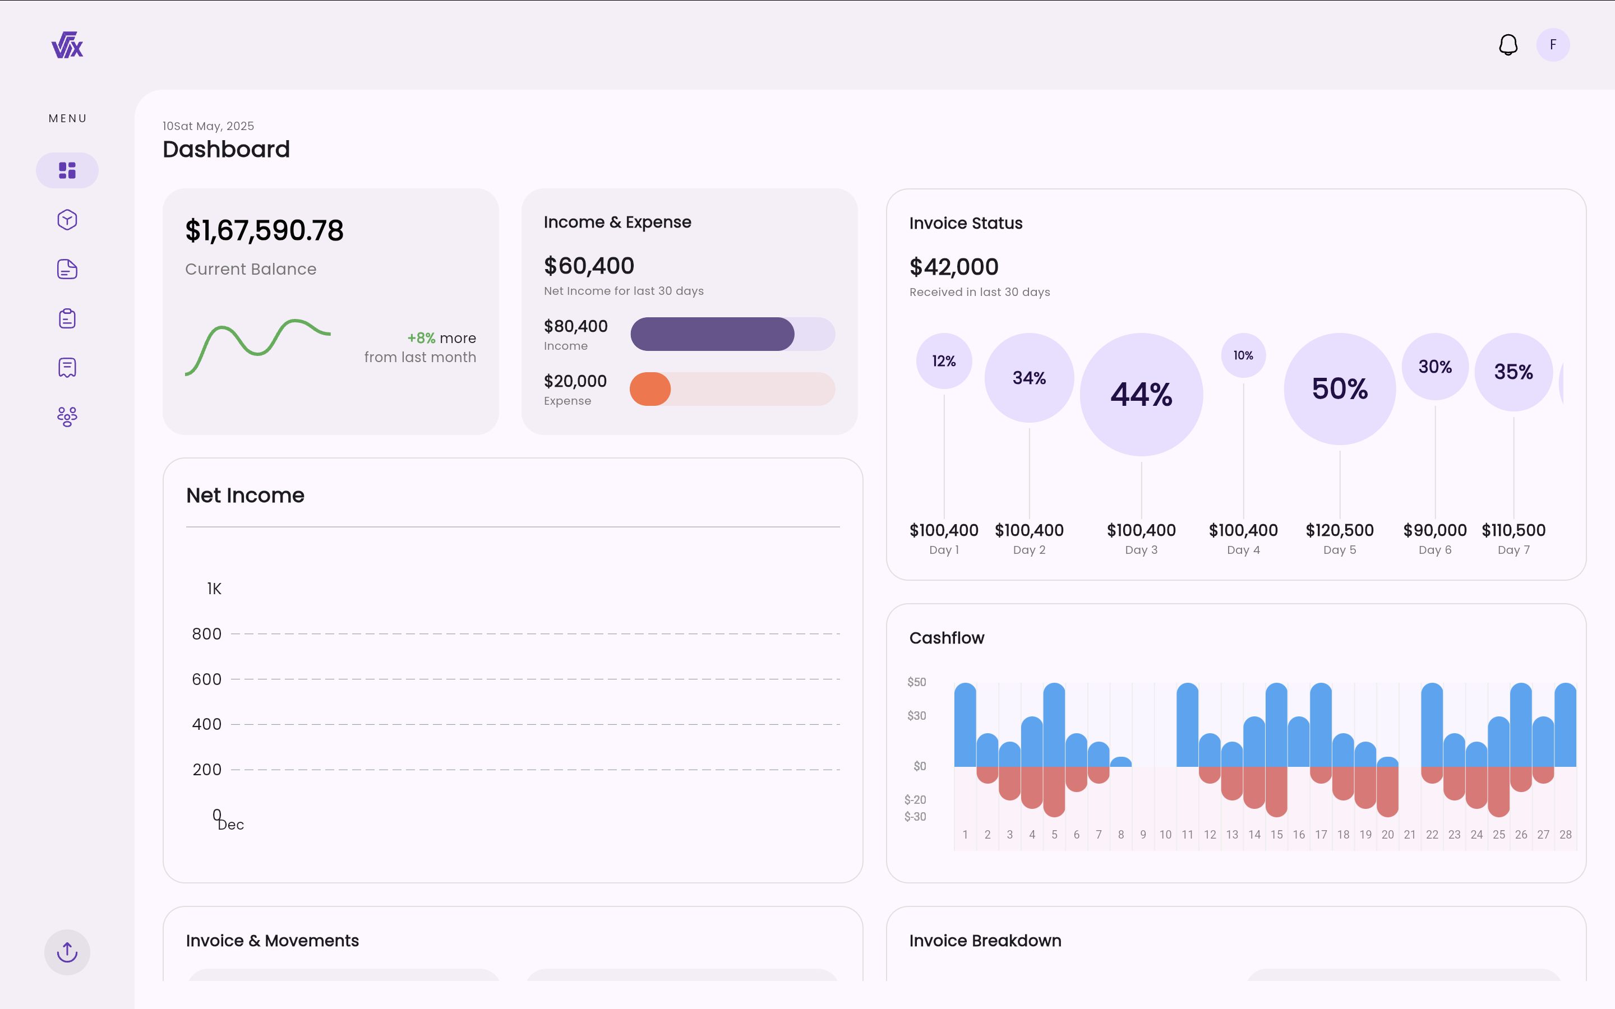
Task: Open the cube icon in the sidebar
Action: click(67, 220)
